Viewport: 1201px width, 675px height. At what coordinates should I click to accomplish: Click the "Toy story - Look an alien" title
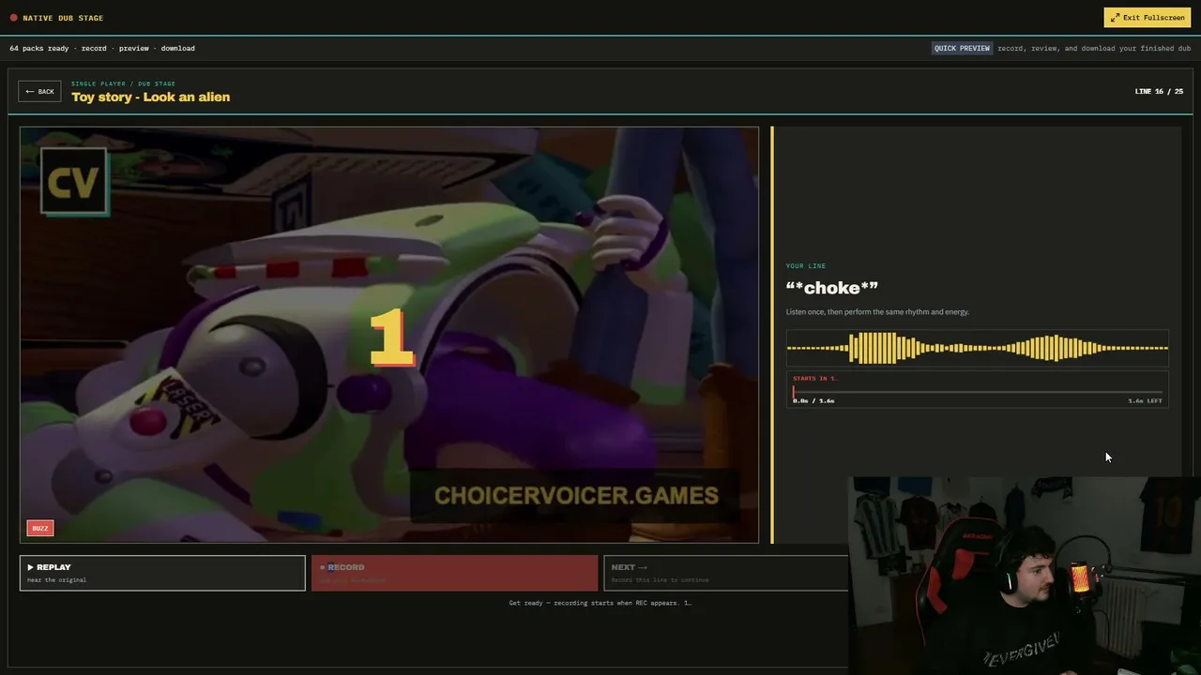(x=151, y=97)
